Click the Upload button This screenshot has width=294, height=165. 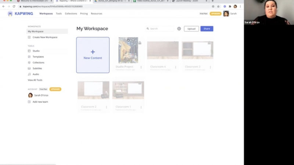click(191, 29)
